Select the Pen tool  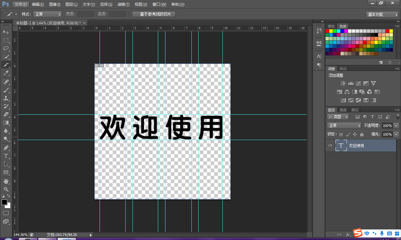click(6, 147)
